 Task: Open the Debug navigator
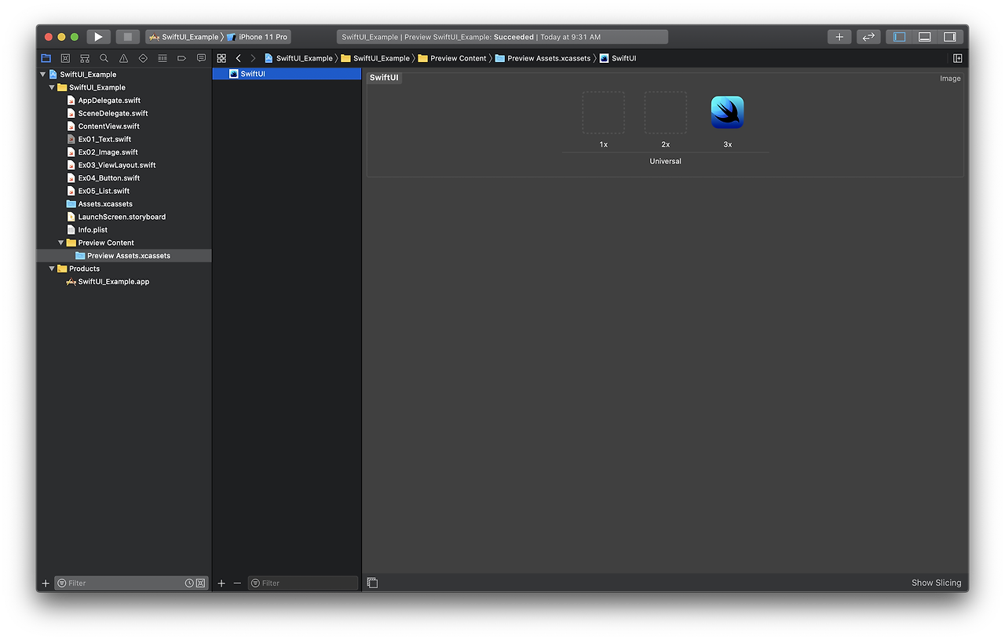click(x=163, y=58)
